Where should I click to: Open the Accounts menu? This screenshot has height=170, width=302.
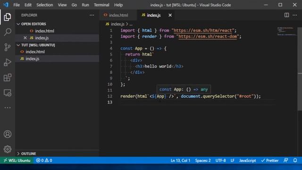(8, 134)
